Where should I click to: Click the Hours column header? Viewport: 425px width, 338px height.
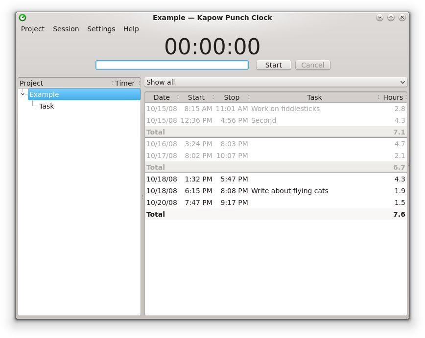tap(393, 97)
